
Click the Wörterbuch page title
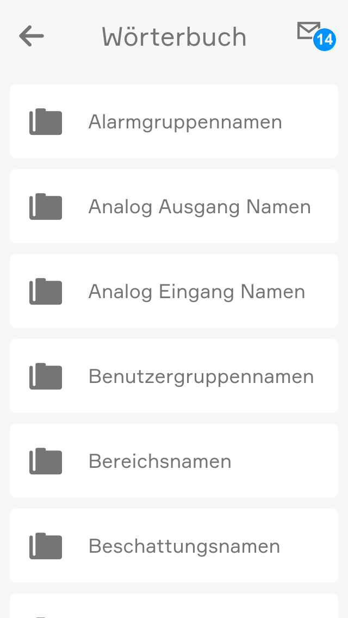pos(174,37)
